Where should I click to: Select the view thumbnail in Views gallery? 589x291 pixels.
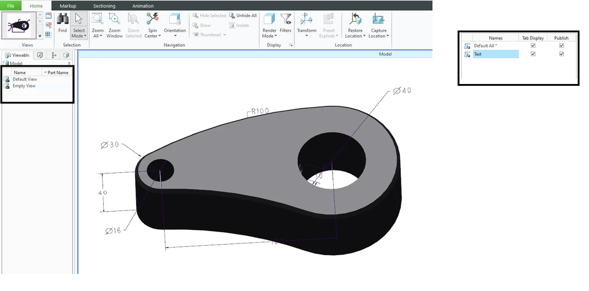click(19, 25)
